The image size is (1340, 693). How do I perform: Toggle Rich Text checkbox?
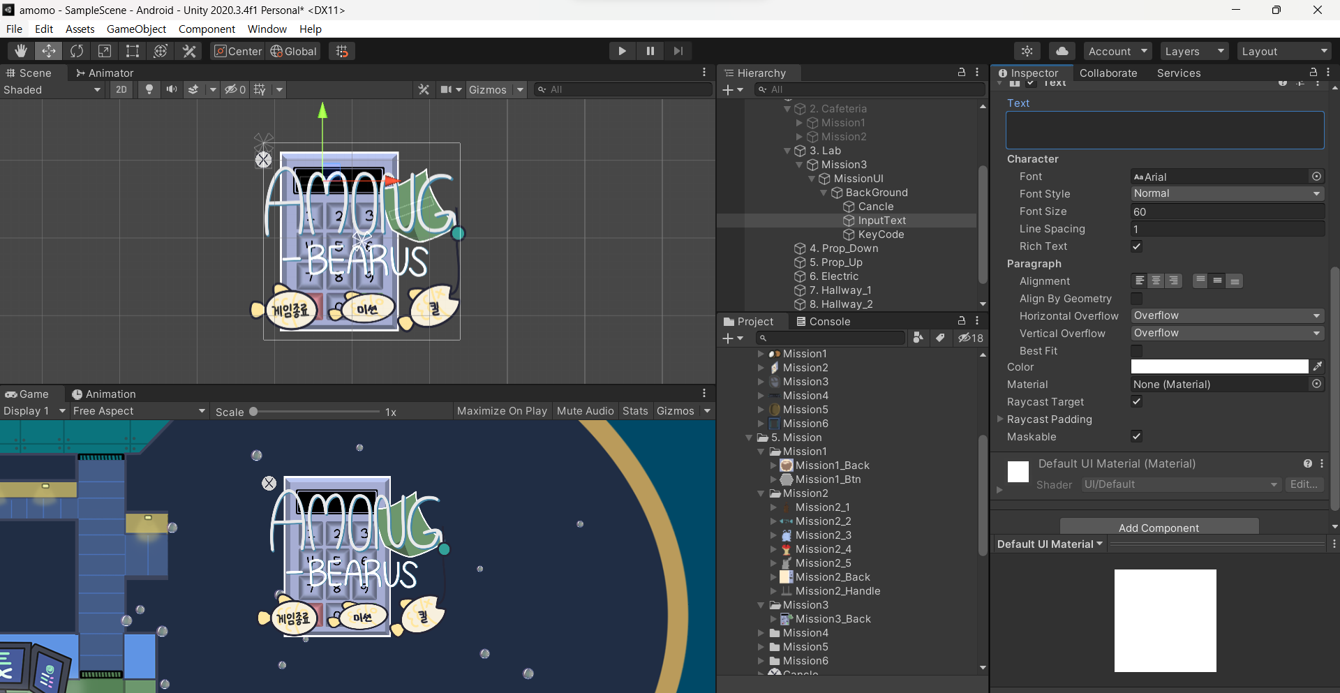click(1137, 246)
